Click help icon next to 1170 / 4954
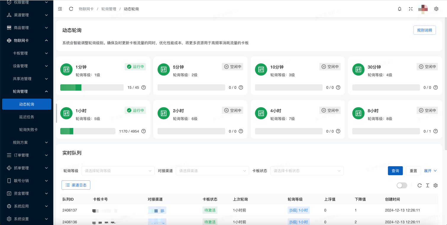 (143, 131)
